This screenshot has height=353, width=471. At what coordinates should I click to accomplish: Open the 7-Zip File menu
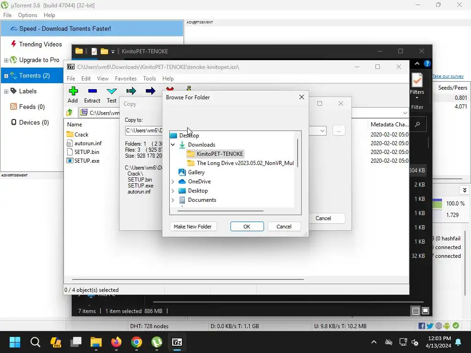71,78
